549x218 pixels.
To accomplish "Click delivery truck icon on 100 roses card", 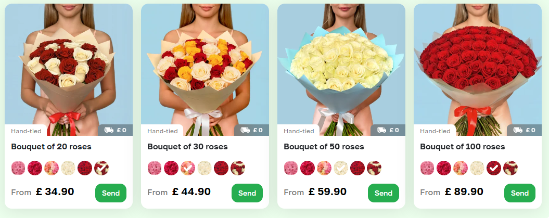I will pos(518,130).
